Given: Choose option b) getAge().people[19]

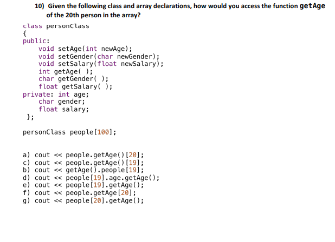Looking at the screenshot, I should click(x=83, y=170).
